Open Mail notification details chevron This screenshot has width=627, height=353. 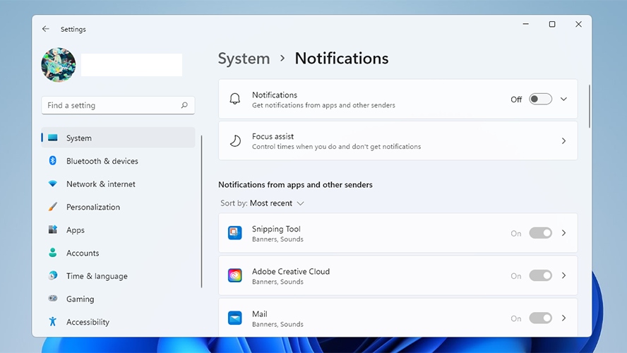point(563,318)
